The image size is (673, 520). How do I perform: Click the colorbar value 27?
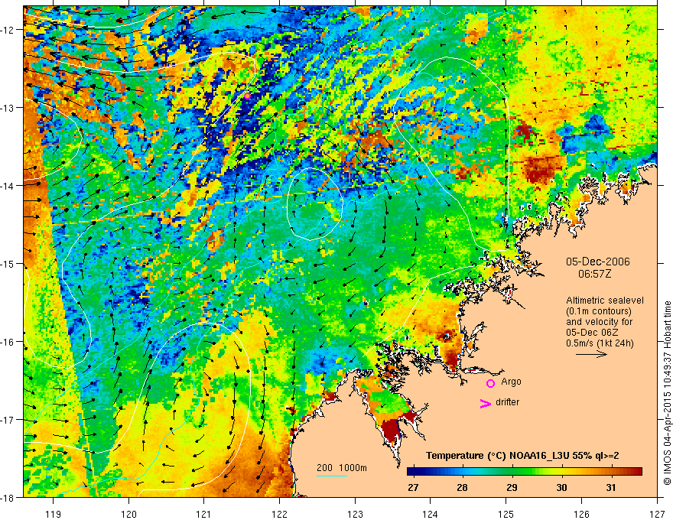click(413, 487)
